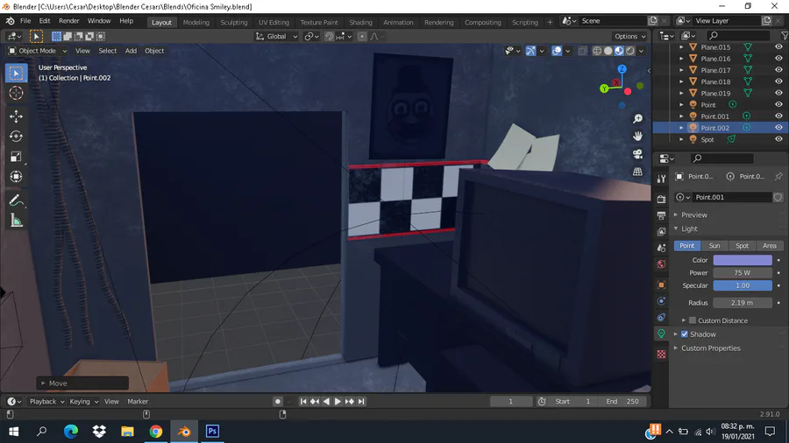This screenshot has width=789, height=443.
Task: Open the Scene properties tab
Action: tap(661, 248)
